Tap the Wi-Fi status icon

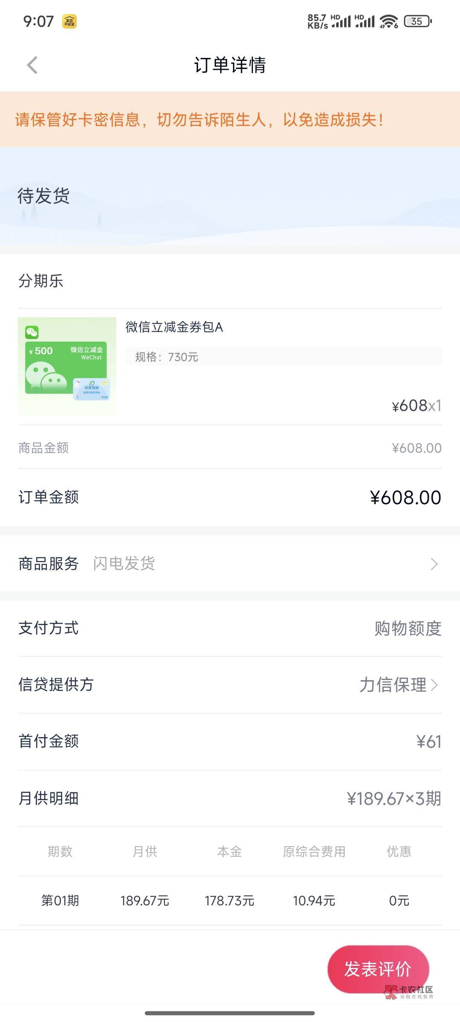click(x=388, y=21)
